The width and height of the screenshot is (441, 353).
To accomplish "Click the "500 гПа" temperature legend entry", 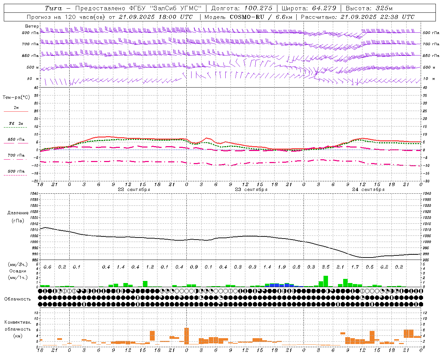I will (x=16, y=171).
